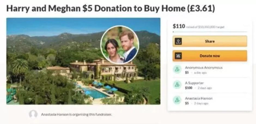Select avatar icon beside Anonymous Anonymous donation
This screenshot has height=124, width=256.
click(177, 69)
